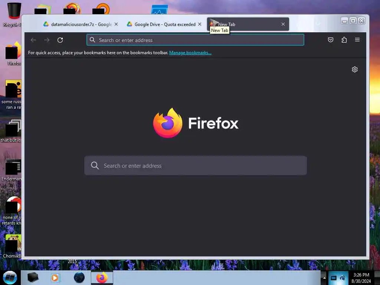
Task: Go back using the back arrow
Action: pos(33,40)
